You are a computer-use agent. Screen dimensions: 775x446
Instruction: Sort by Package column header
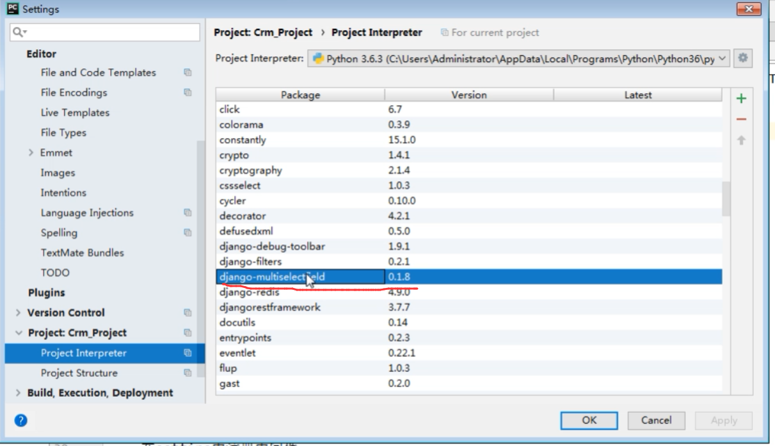300,95
